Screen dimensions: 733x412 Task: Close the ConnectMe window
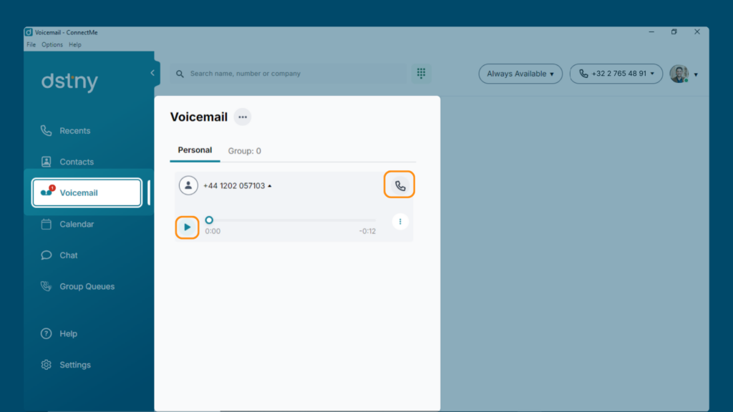(697, 31)
